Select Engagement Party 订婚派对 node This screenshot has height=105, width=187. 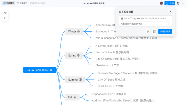point(109,94)
